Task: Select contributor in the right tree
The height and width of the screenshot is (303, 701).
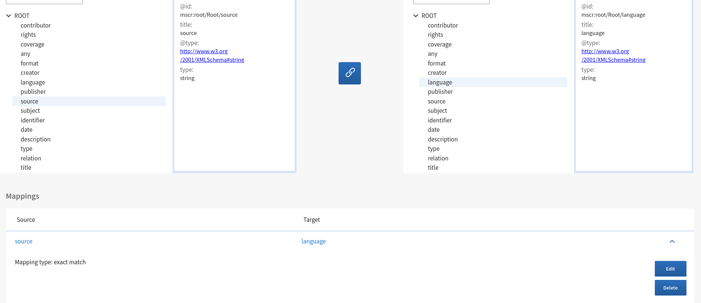Action: point(443,25)
